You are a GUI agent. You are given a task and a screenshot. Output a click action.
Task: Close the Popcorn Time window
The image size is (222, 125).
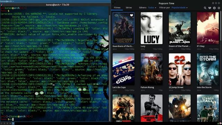click(219, 3)
